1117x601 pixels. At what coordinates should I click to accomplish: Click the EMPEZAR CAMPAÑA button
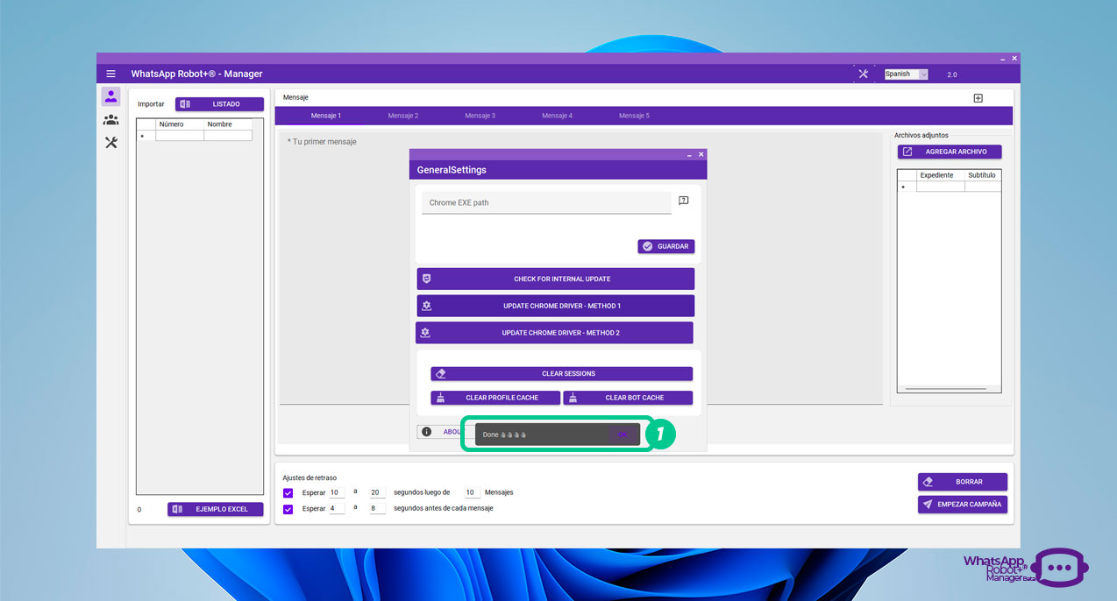pos(963,505)
